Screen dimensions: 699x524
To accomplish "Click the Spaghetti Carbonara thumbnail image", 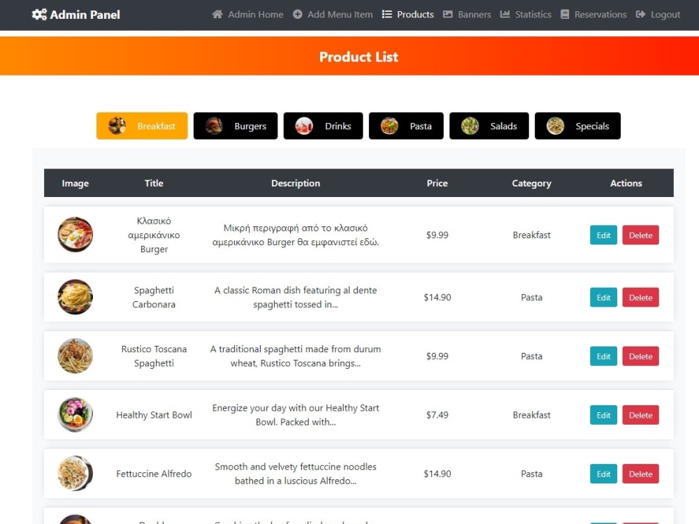I will [75, 297].
